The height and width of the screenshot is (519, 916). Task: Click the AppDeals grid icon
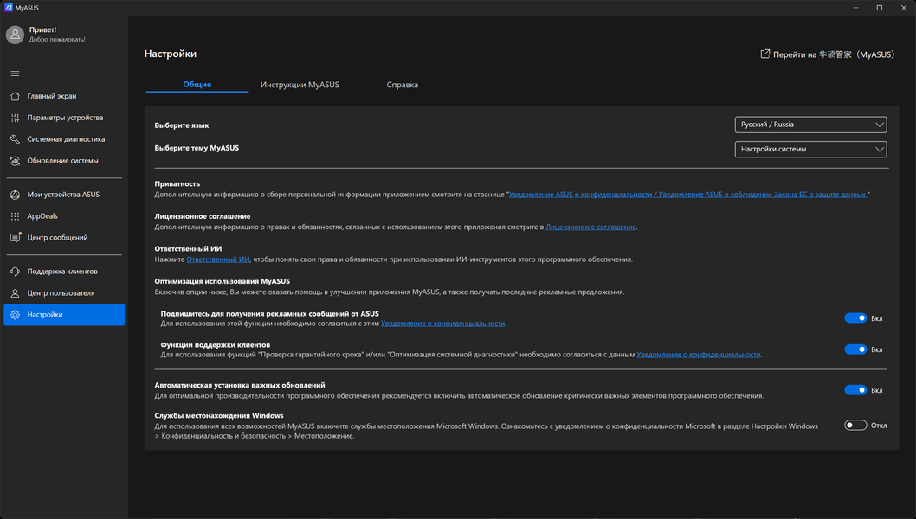[16, 216]
